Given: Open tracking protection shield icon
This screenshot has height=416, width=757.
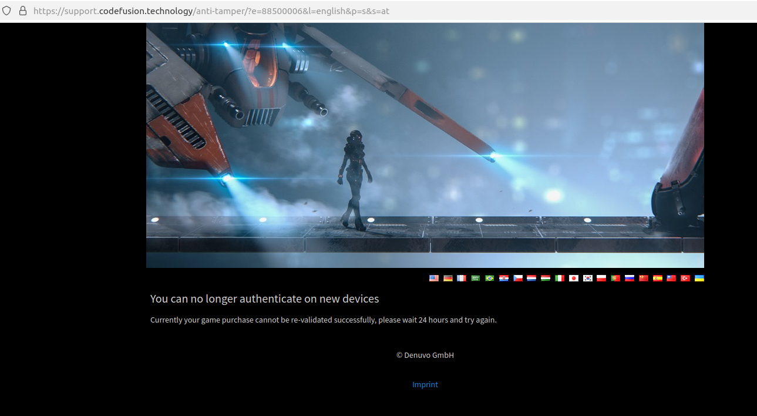Looking at the screenshot, I should (7, 11).
